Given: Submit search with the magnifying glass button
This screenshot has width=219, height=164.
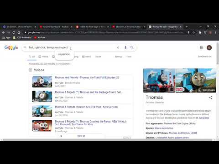Looking at the screenshot, I should [x=132, y=47].
